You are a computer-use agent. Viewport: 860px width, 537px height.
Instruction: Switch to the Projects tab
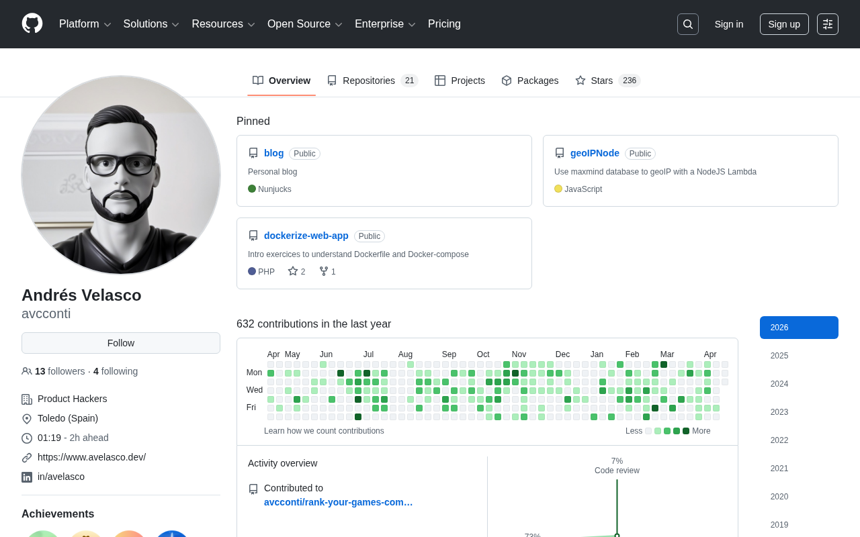coord(460,81)
